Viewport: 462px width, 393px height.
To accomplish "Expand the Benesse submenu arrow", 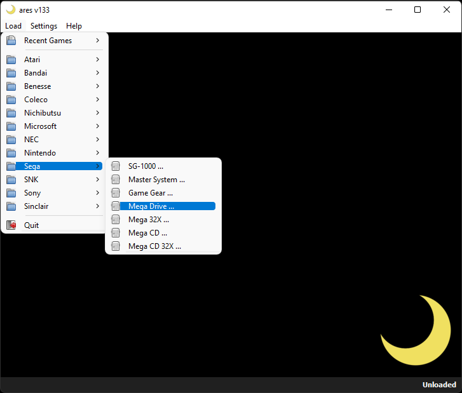I will pos(97,86).
